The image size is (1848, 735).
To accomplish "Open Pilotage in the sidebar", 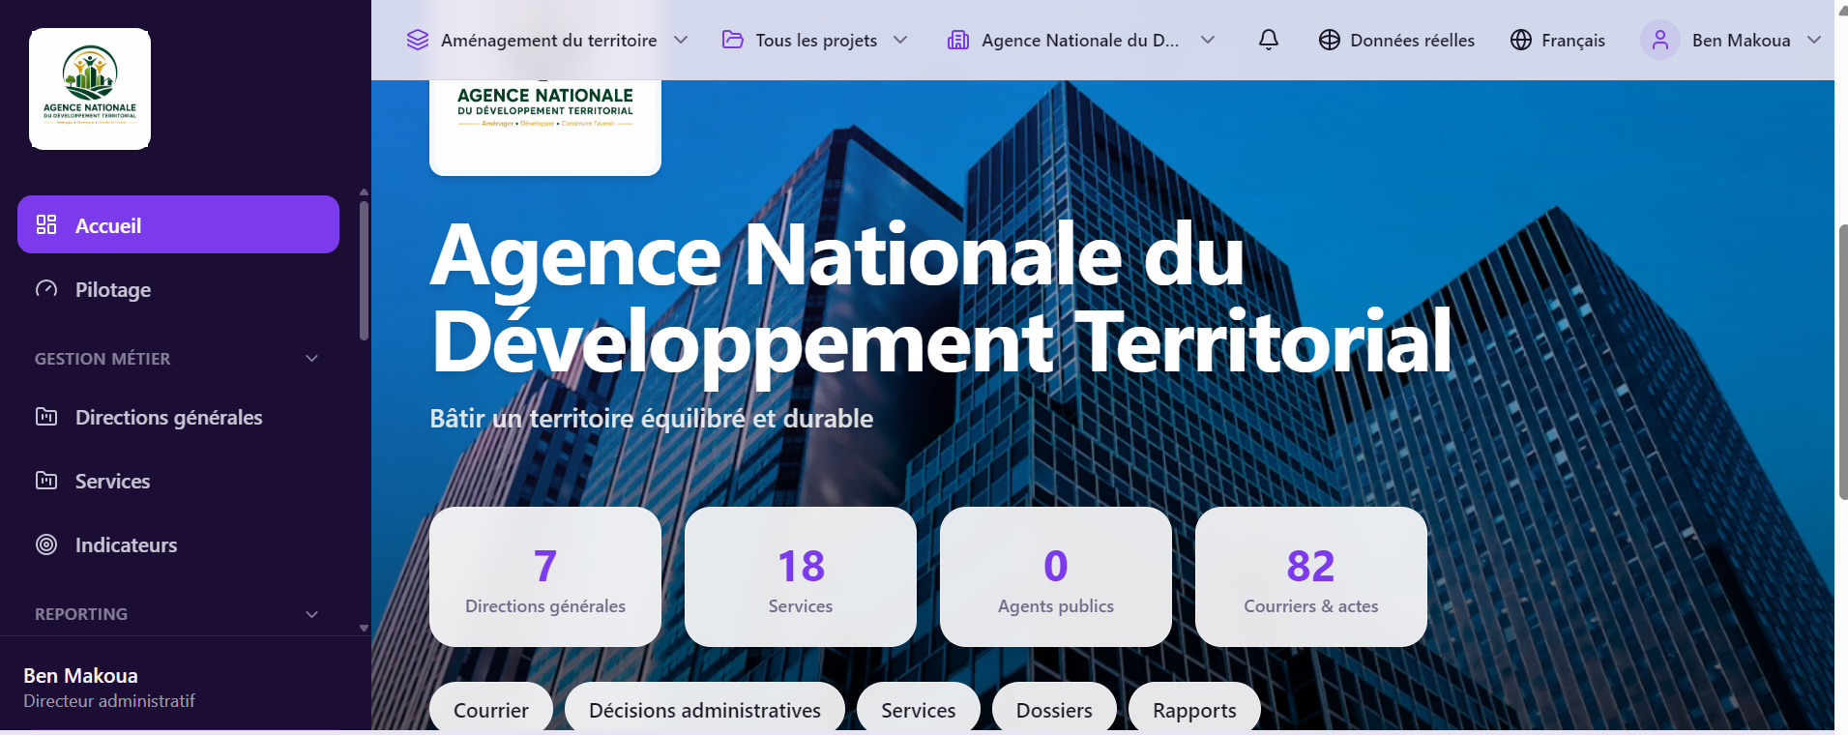I will click(x=178, y=288).
